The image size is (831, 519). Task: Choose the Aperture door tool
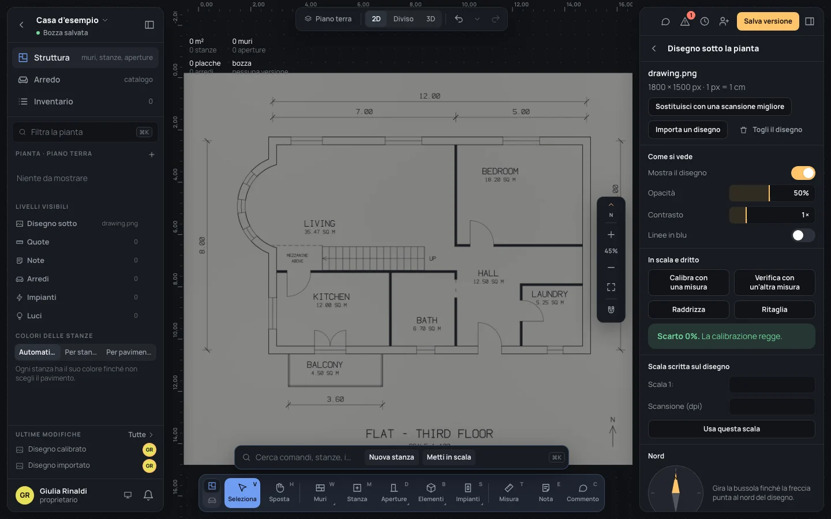(394, 493)
